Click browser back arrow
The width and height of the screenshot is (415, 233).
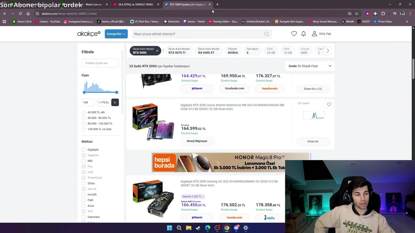click(5, 14)
